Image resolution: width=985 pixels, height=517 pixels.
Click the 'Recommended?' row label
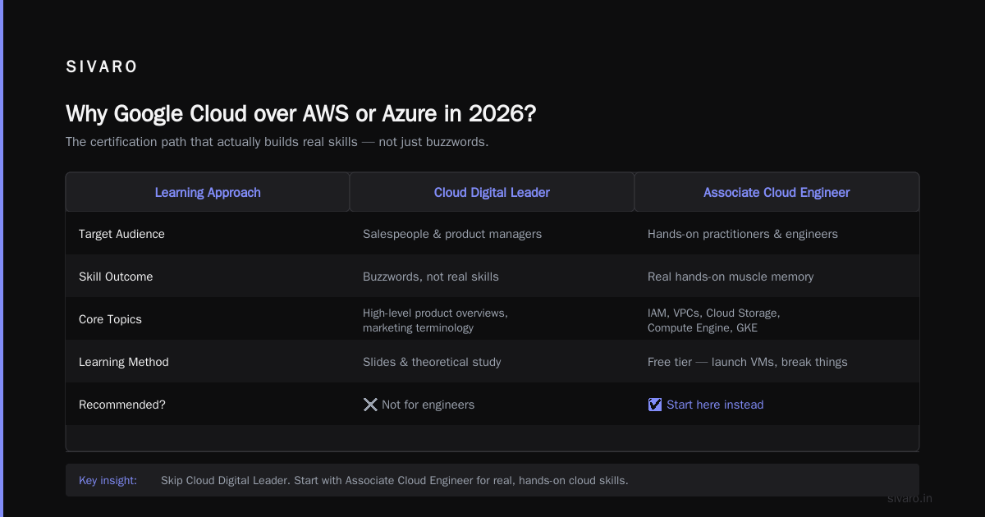click(122, 405)
